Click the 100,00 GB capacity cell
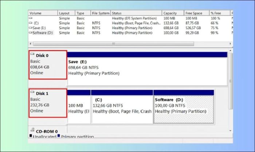 pos(171,33)
